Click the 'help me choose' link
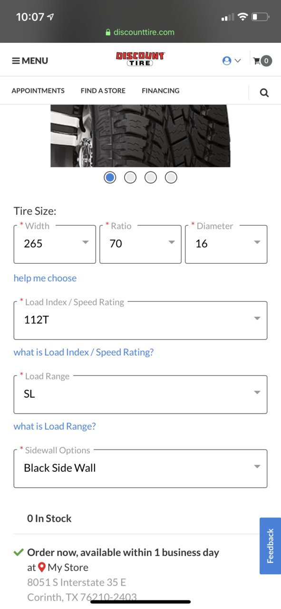Viewport: 281px width, 609px height. pos(45,278)
